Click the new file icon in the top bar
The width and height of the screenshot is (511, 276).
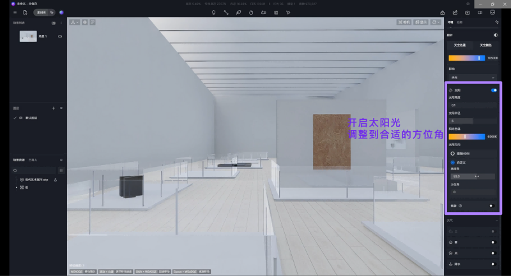tap(24, 12)
